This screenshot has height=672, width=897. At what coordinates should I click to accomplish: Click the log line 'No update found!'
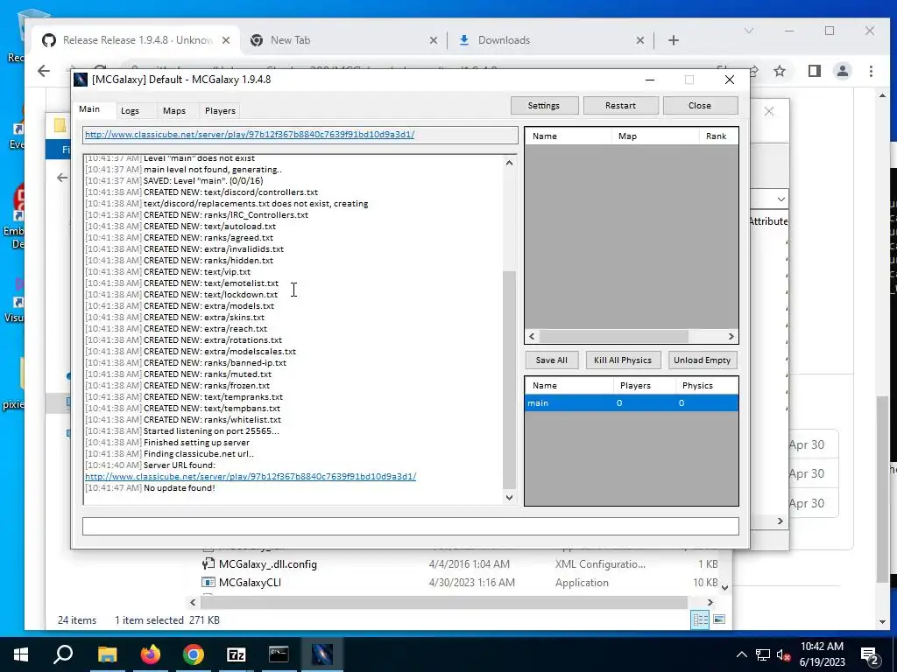click(x=179, y=488)
